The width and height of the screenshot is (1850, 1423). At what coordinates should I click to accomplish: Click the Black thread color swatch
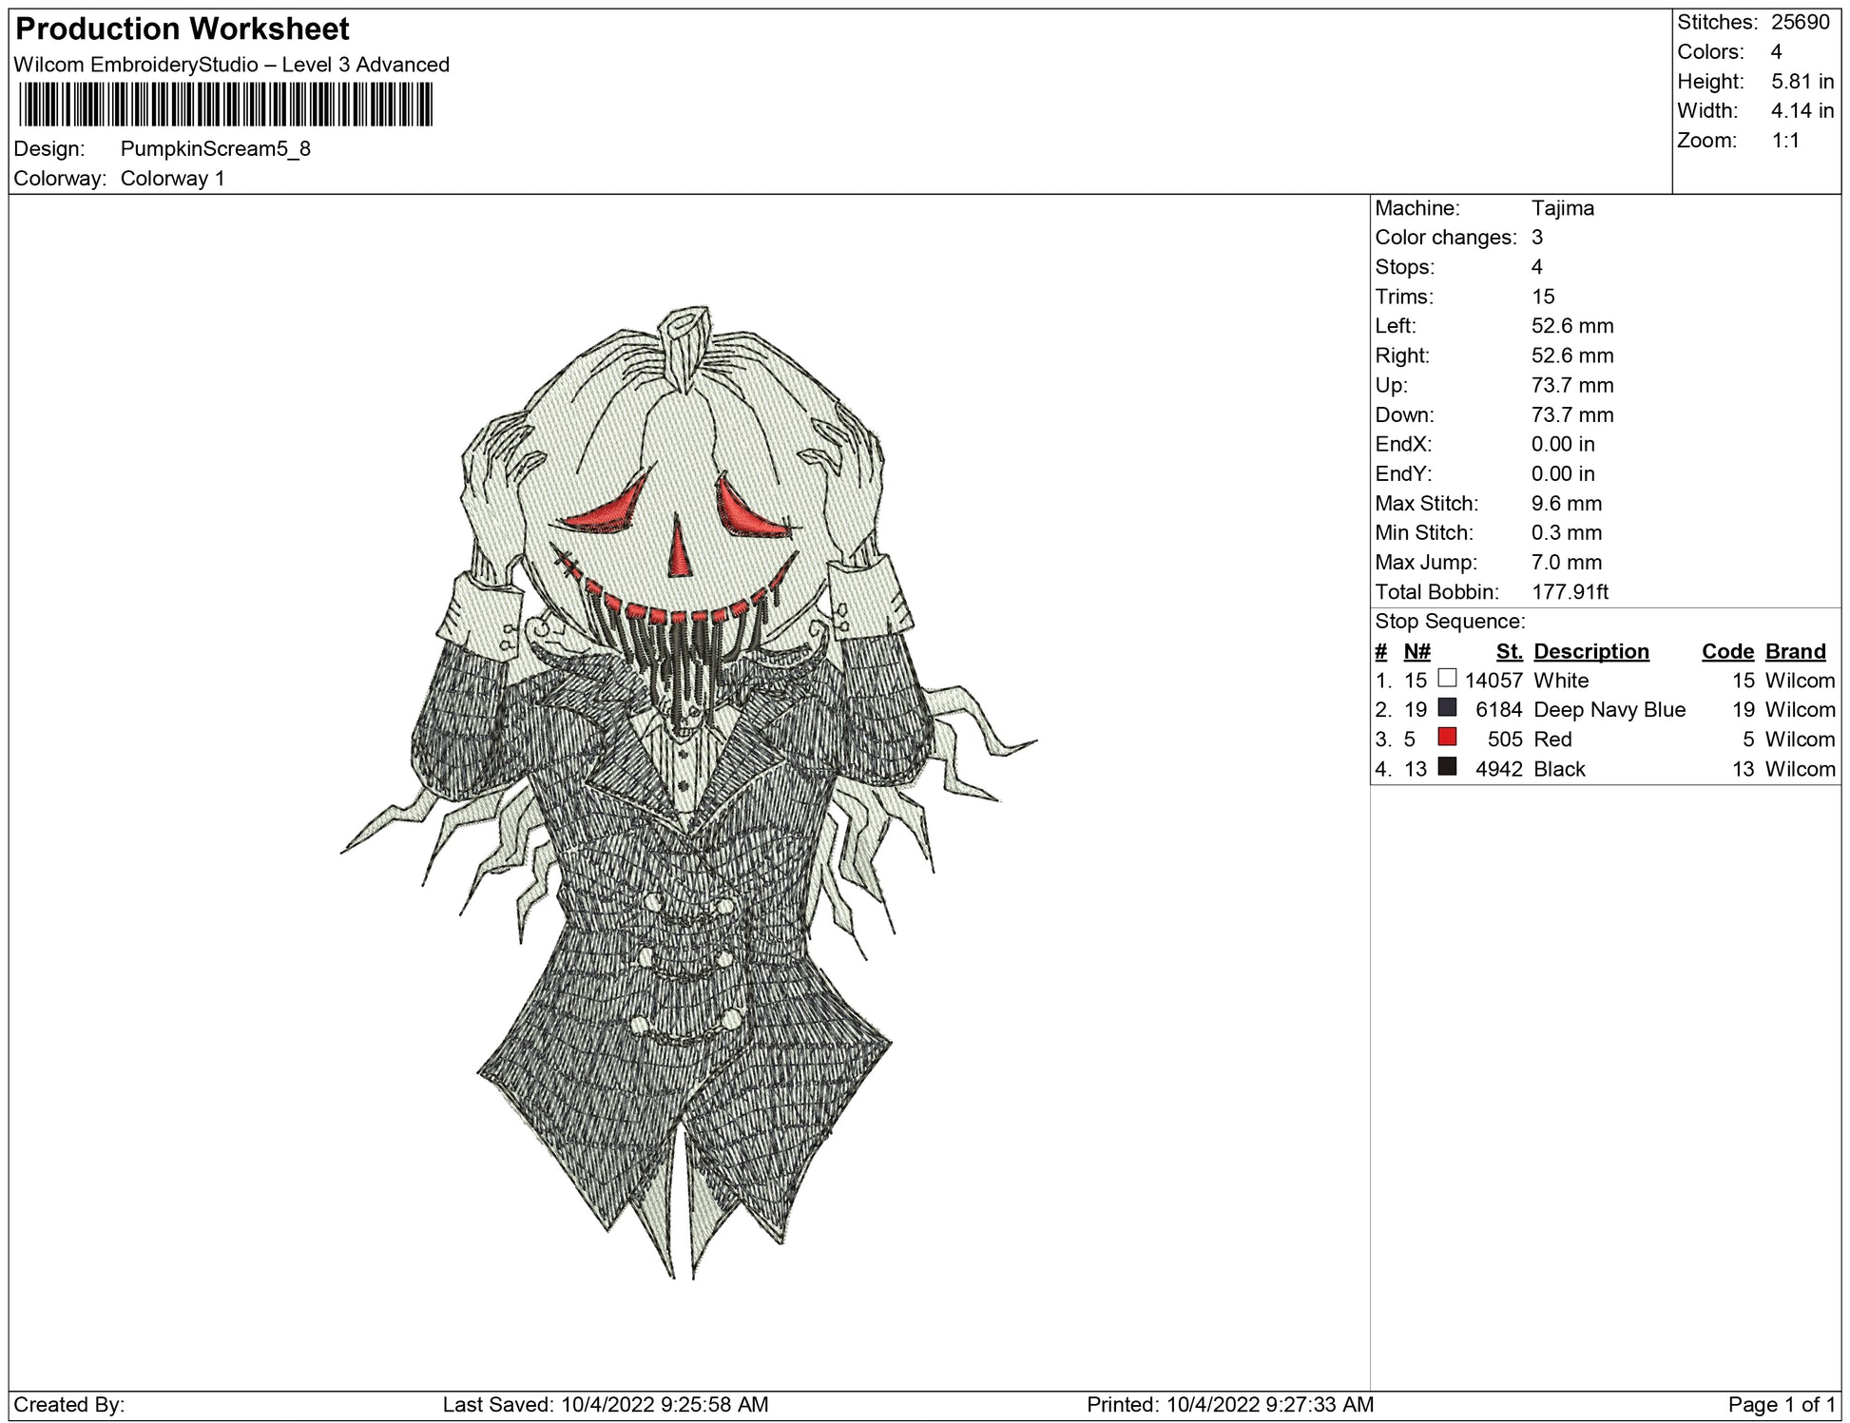pyautogui.click(x=1447, y=767)
